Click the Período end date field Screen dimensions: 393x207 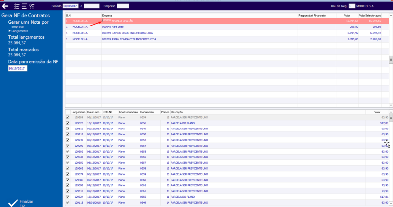coord(91,6)
